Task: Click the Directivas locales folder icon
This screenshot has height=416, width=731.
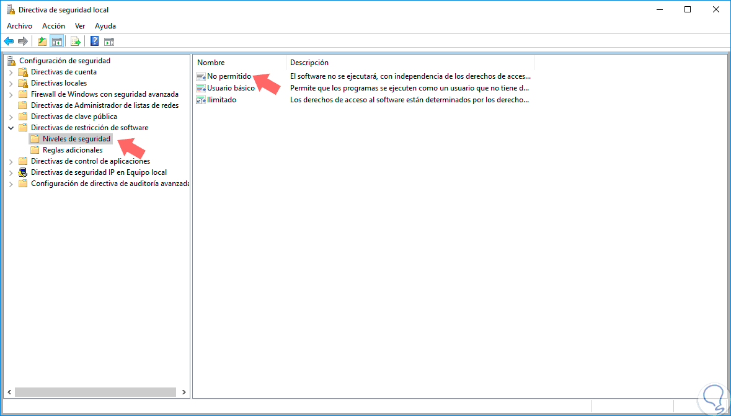Action: coord(23,83)
